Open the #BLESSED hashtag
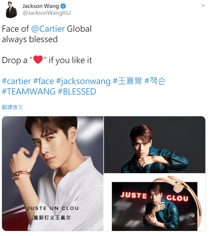Screen dimensions: 209x236 [77, 92]
